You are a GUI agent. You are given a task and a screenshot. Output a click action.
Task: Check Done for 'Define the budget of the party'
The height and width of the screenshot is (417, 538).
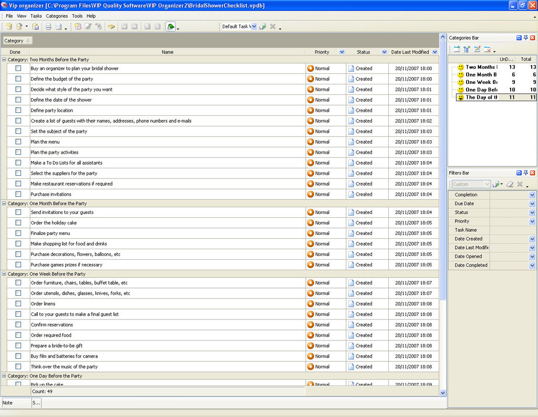(x=18, y=79)
